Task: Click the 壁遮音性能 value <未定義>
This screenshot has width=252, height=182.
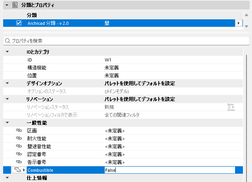Action: pyautogui.click(x=115, y=147)
